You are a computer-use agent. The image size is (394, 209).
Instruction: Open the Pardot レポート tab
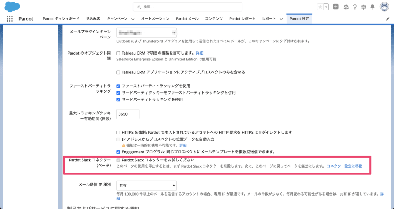tap(242, 18)
